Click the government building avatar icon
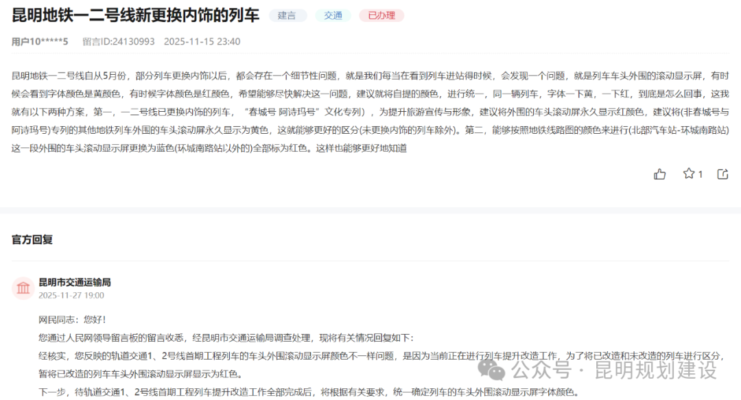Viewport: 741px width, 400px height. click(23, 287)
